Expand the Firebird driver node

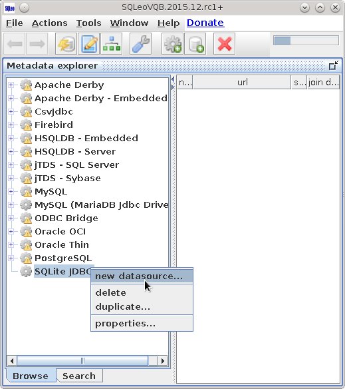[x=11, y=125]
